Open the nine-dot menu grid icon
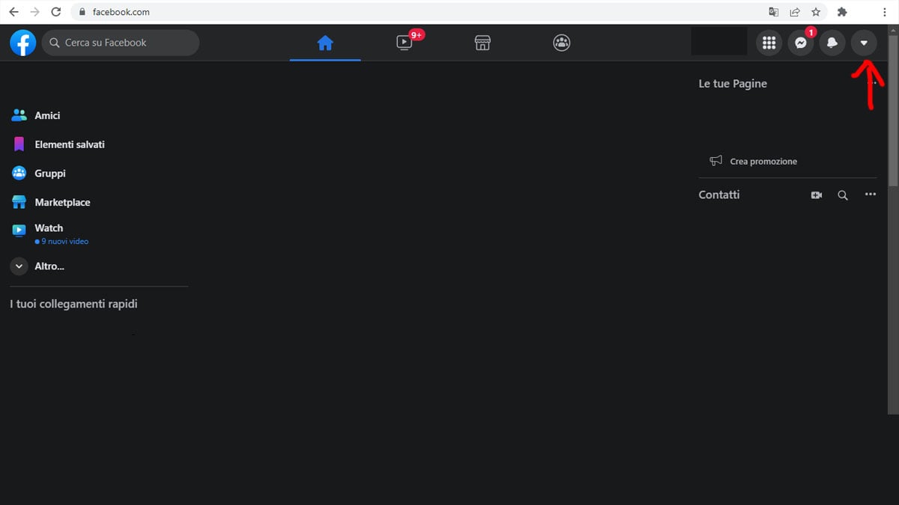Viewport: 899px width, 505px height. (769, 43)
